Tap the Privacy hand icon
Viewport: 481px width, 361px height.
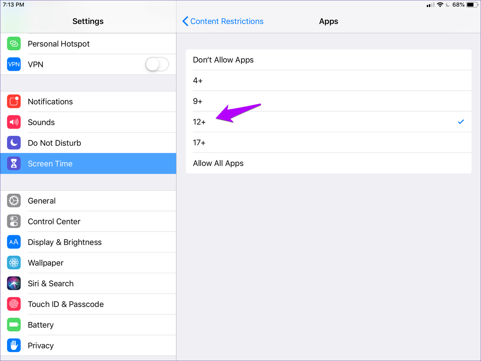point(14,345)
